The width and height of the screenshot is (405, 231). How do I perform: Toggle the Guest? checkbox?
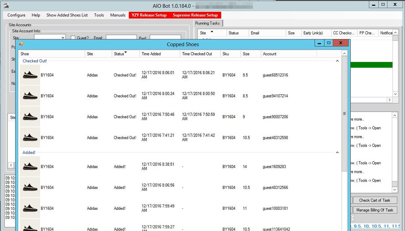pos(73,38)
